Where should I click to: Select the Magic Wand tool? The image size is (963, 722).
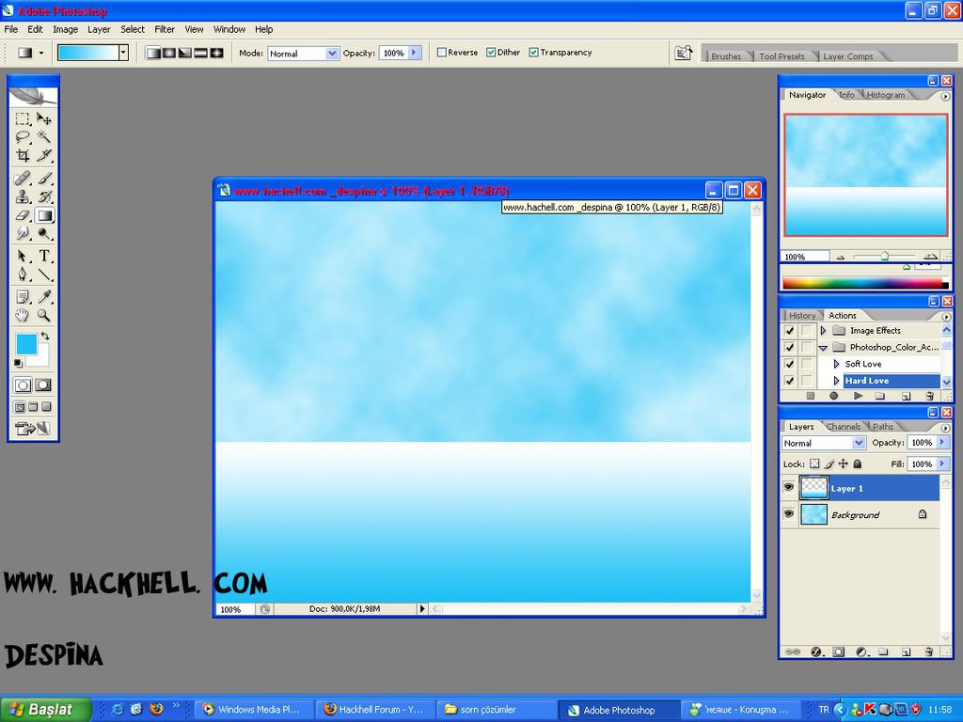pos(44,137)
